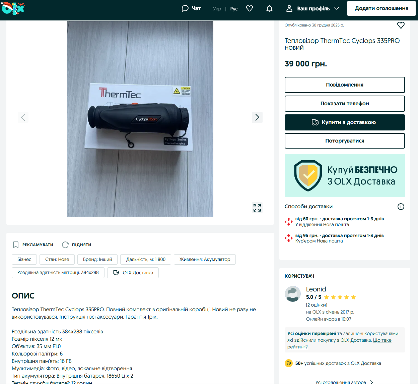Click 'Онлайн вчора в 10:07' text

click(x=329, y=319)
